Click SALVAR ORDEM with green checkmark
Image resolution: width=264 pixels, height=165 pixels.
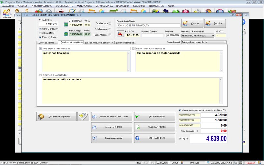pos(154,116)
